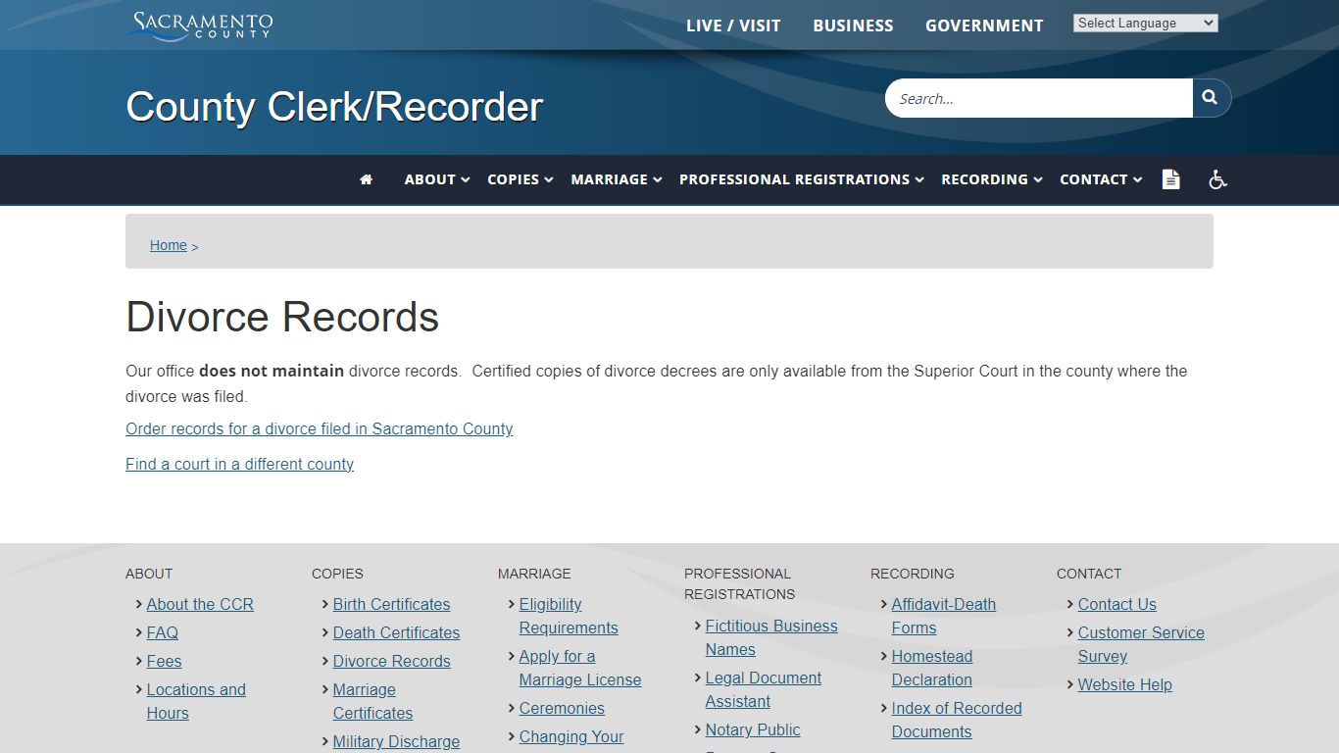Open Divorce Records footer link
The height and width of the screenshot is (753, 1339).
point(391,661)
